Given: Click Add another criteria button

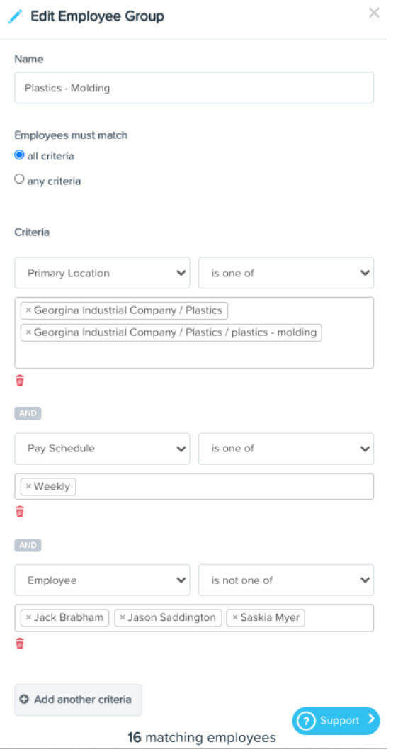Looking at the screenshot, I should 78,700.
